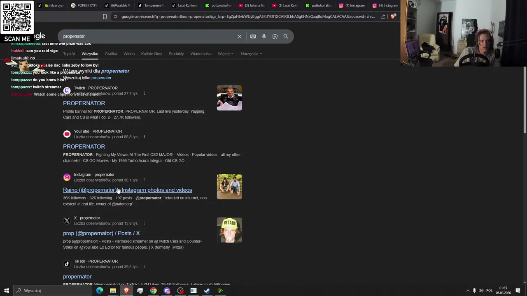Switch to the Tampereen TikTok browser tab
The image size is (527, 296).
tap(151, 5)
